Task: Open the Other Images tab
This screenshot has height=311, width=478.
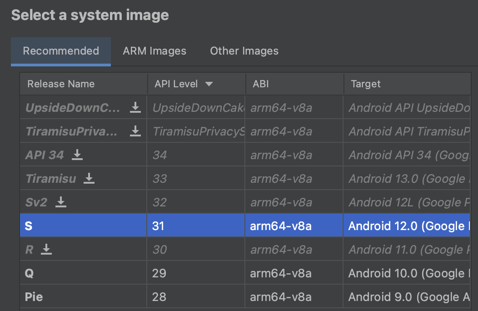Action: [x=244, y=51]
